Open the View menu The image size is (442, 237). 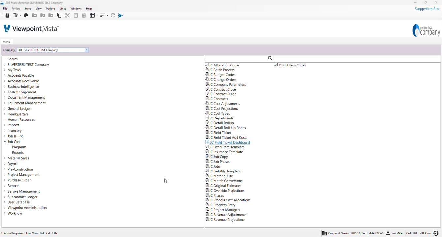point(39,9)
